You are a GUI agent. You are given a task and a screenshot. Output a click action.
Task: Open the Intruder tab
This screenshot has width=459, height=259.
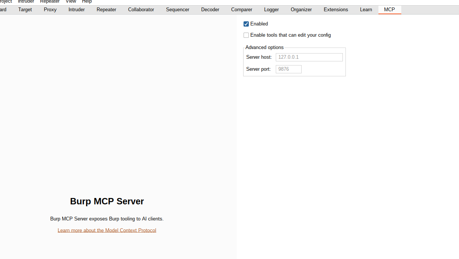76,10
